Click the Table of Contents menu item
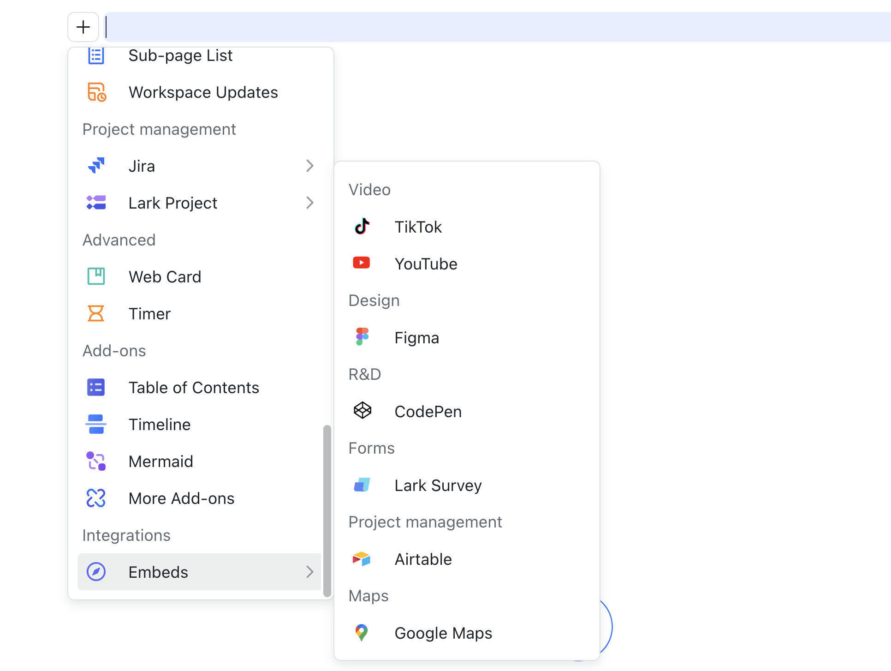The image size is (891, 671). (x=194, y=387)
